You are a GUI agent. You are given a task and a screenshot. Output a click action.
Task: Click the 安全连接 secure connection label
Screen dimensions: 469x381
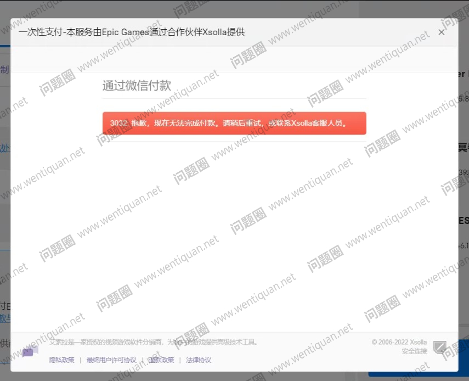click(414, 351)
